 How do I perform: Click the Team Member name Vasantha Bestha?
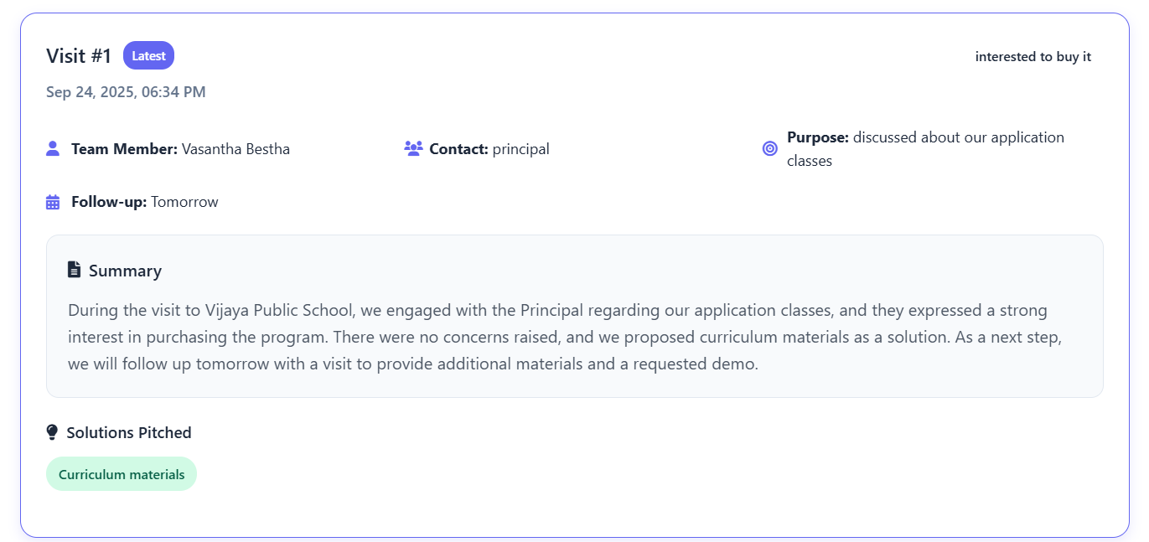click(x=235, y=149)
